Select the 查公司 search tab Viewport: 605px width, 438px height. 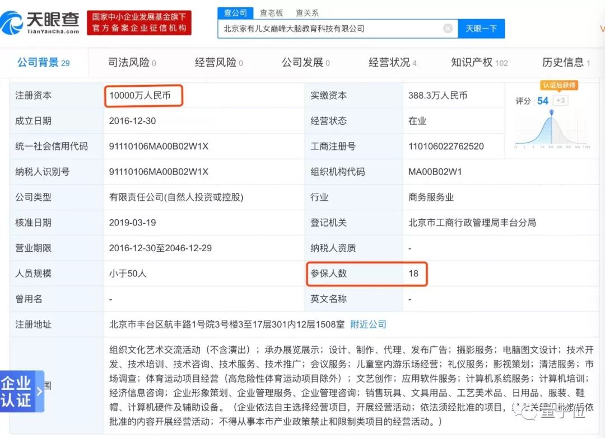(x=235, y=13)
